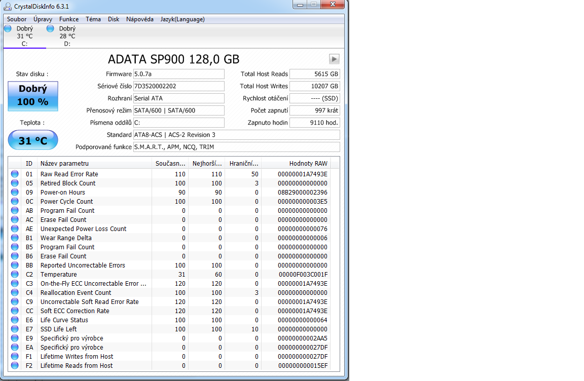Click status icon for Wear Range Delta

[x=15, y=238]
